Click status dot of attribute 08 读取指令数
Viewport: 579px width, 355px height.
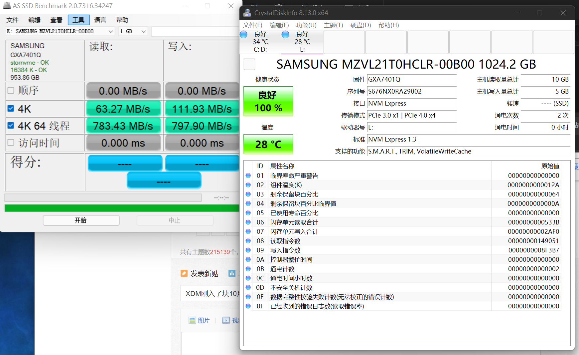click(x=248, y=241)
